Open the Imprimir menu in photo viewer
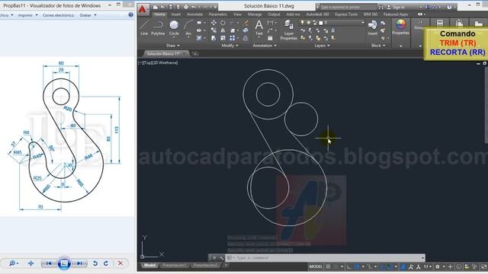The image size is (488, 274). 28,15
